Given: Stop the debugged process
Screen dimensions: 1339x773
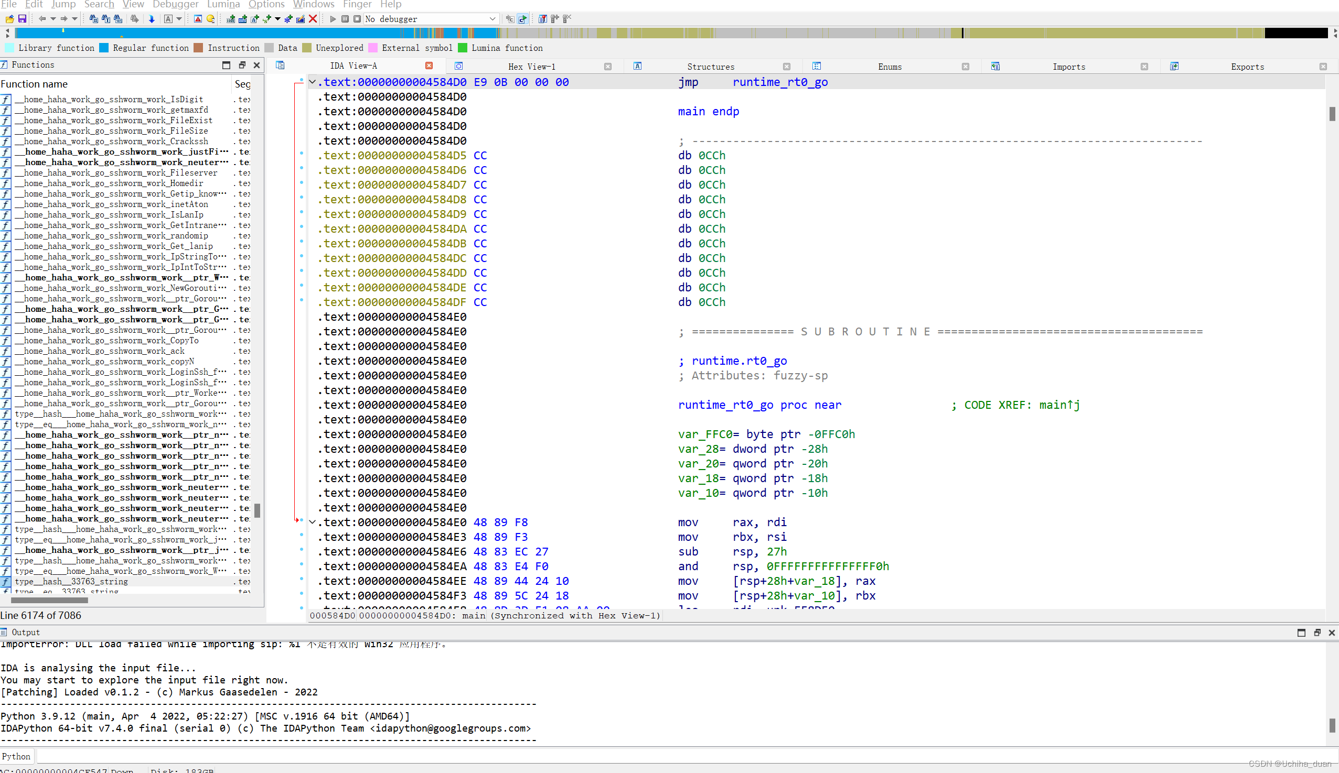Looking at the screenshot, I should click(x=357, y=18).
